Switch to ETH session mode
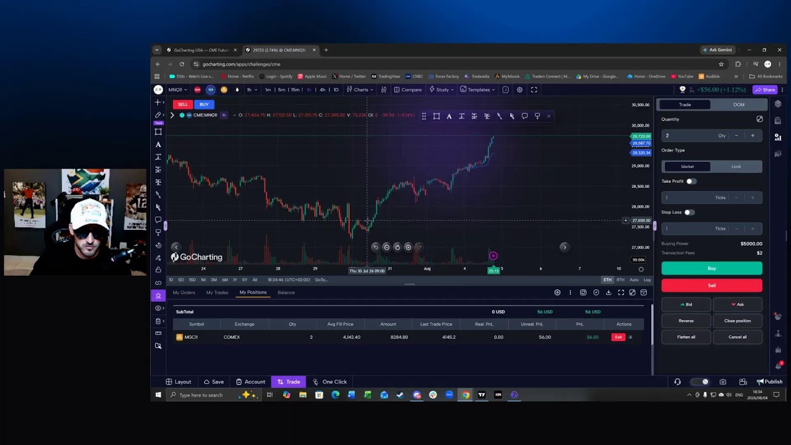791x445 pixels. point(607,280)
